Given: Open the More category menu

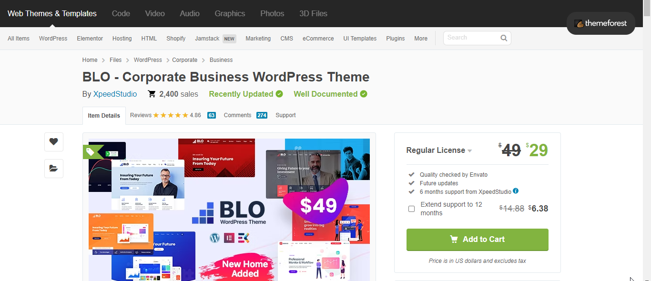Looking at the screenshot, I should pos(421,39).
